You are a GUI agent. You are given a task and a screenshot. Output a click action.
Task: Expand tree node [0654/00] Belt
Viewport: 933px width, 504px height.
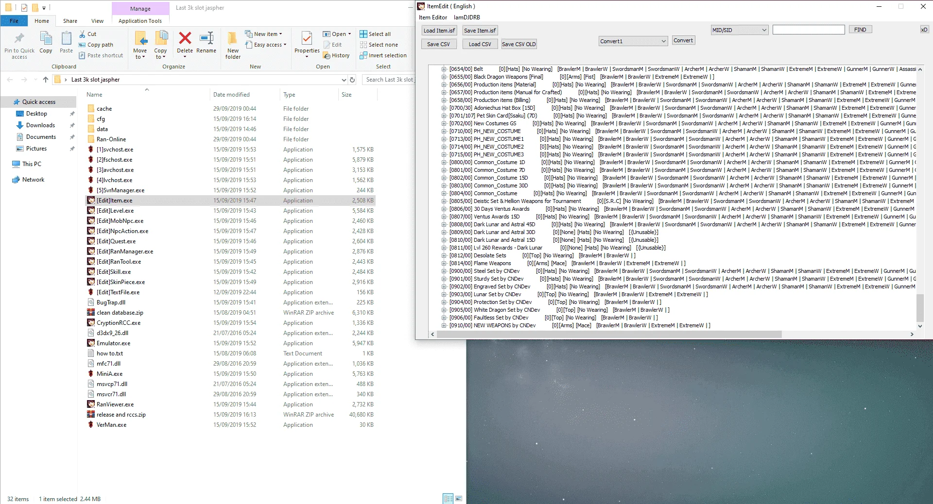tap(444, 69)
